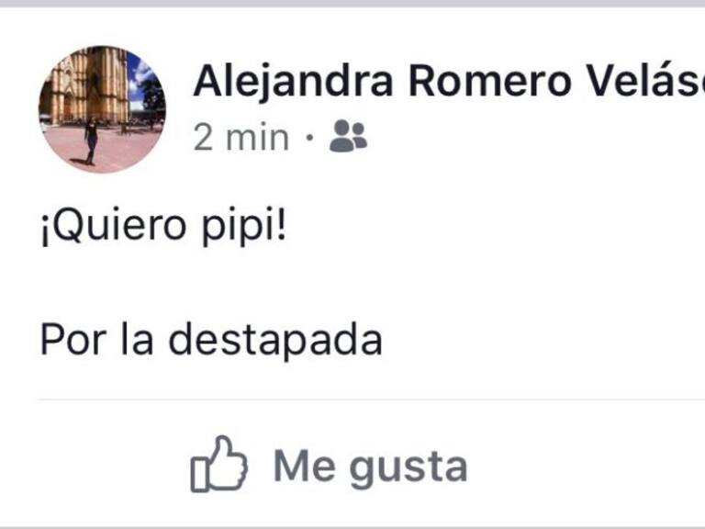Select the "¡Quiero pipi!" post text
The height and width of the screenshot is (529, 705).
pyautogui.click(x=163, y=225)
